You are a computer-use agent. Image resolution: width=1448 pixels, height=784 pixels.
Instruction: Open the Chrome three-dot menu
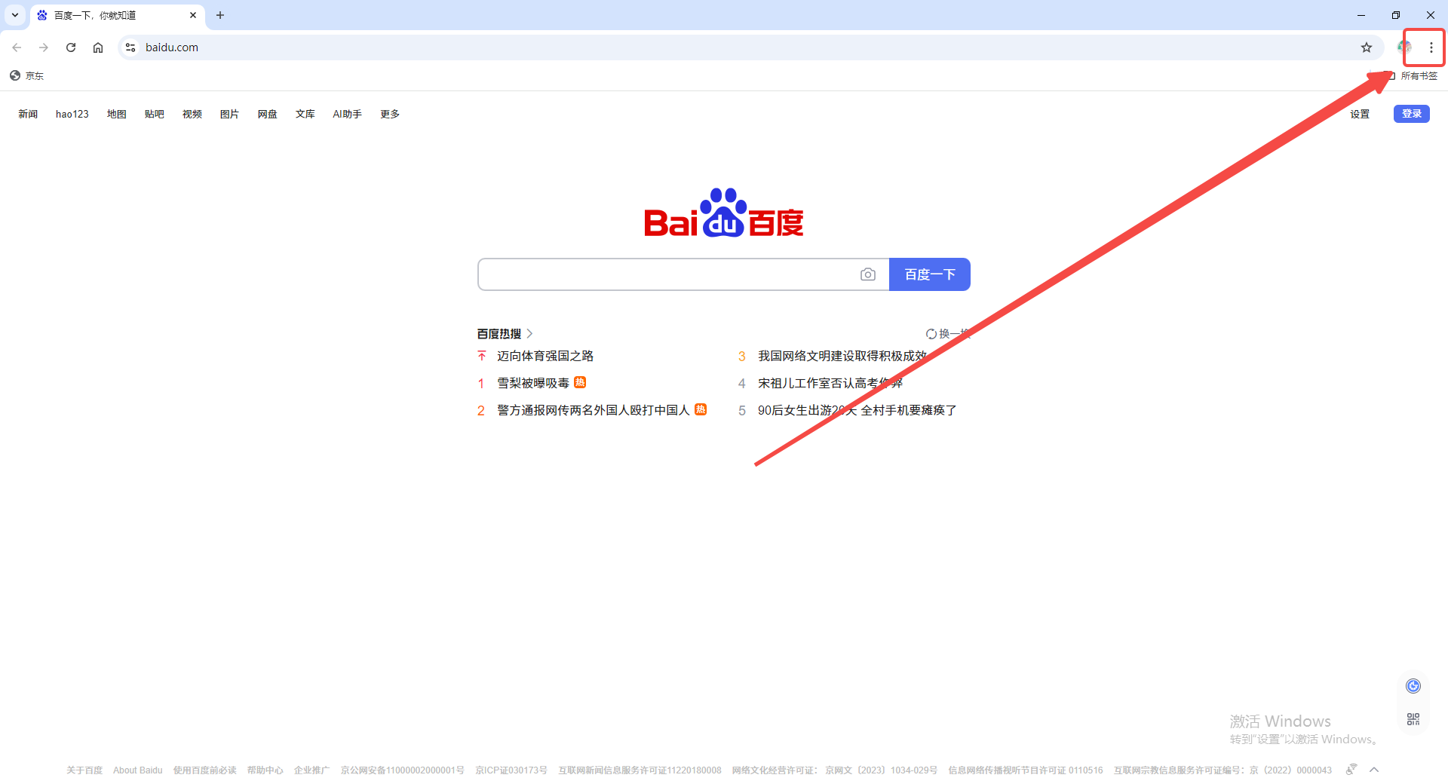1431,47
